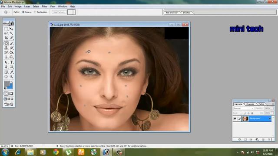Screen dimensions: 278x156
Task: Open the Patch tool preset dropdown arrow
Action: 10,12
